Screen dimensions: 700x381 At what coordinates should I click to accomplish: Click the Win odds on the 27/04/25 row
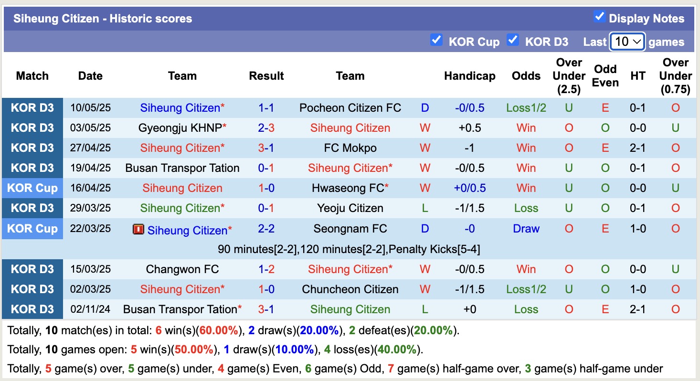point(526,148)
